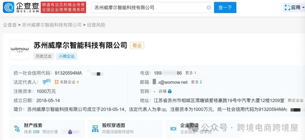Open the 店铺 locked button
This screenshot has width=305, height=140.
tap(165, 91)
